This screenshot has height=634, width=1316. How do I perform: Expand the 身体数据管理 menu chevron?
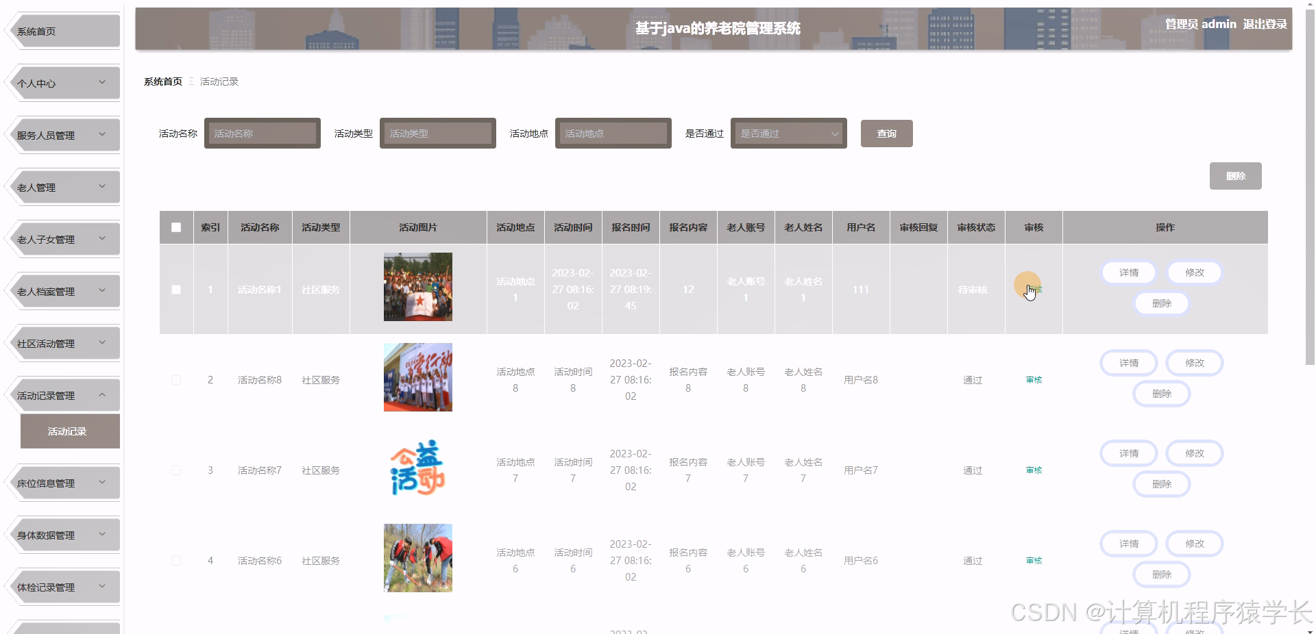coord(102,534)
